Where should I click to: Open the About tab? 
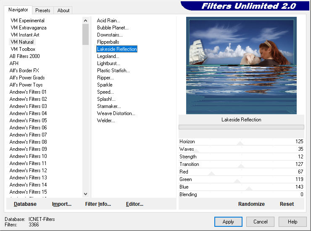click(x=63, y=10)
